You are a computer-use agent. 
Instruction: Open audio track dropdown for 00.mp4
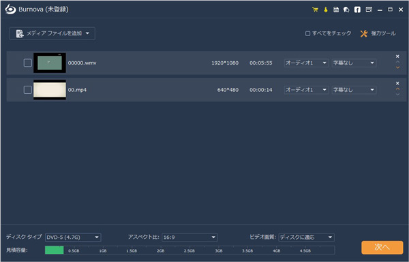point(306,90)
